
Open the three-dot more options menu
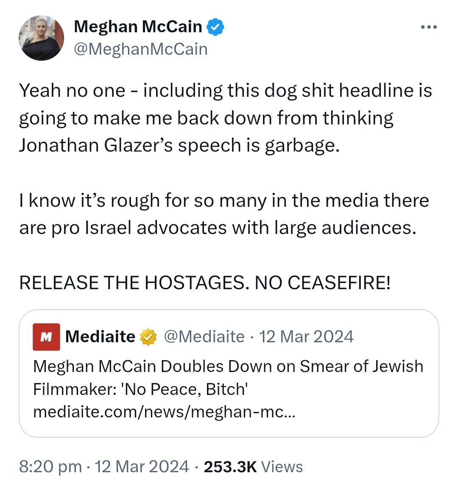429,27
